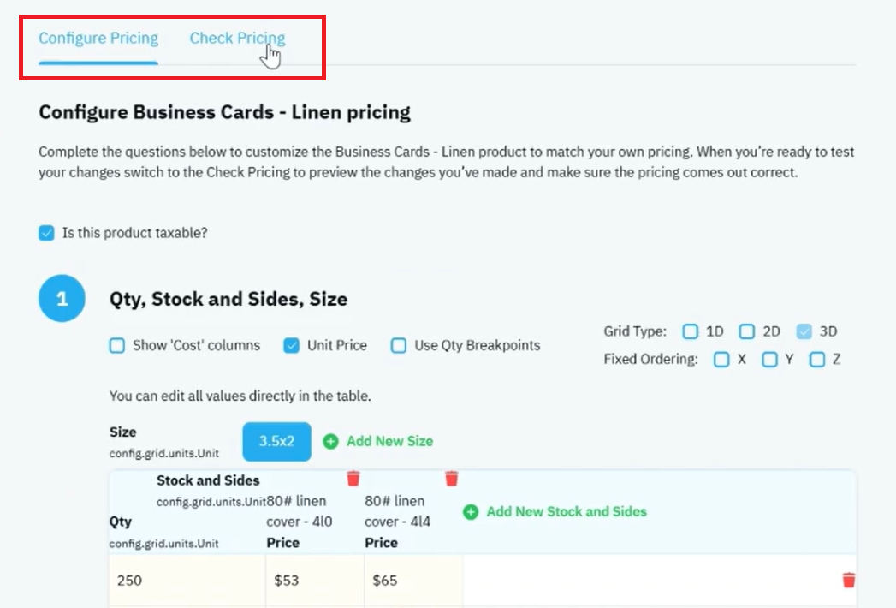Enable Show 'Cost' columns checkbox
The image size is (896, 608).
click(x=116, y=345)
